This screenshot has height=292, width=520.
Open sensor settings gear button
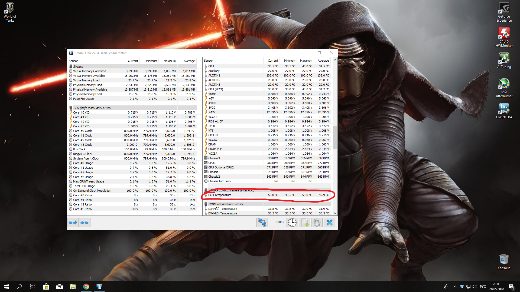[317, 223]
